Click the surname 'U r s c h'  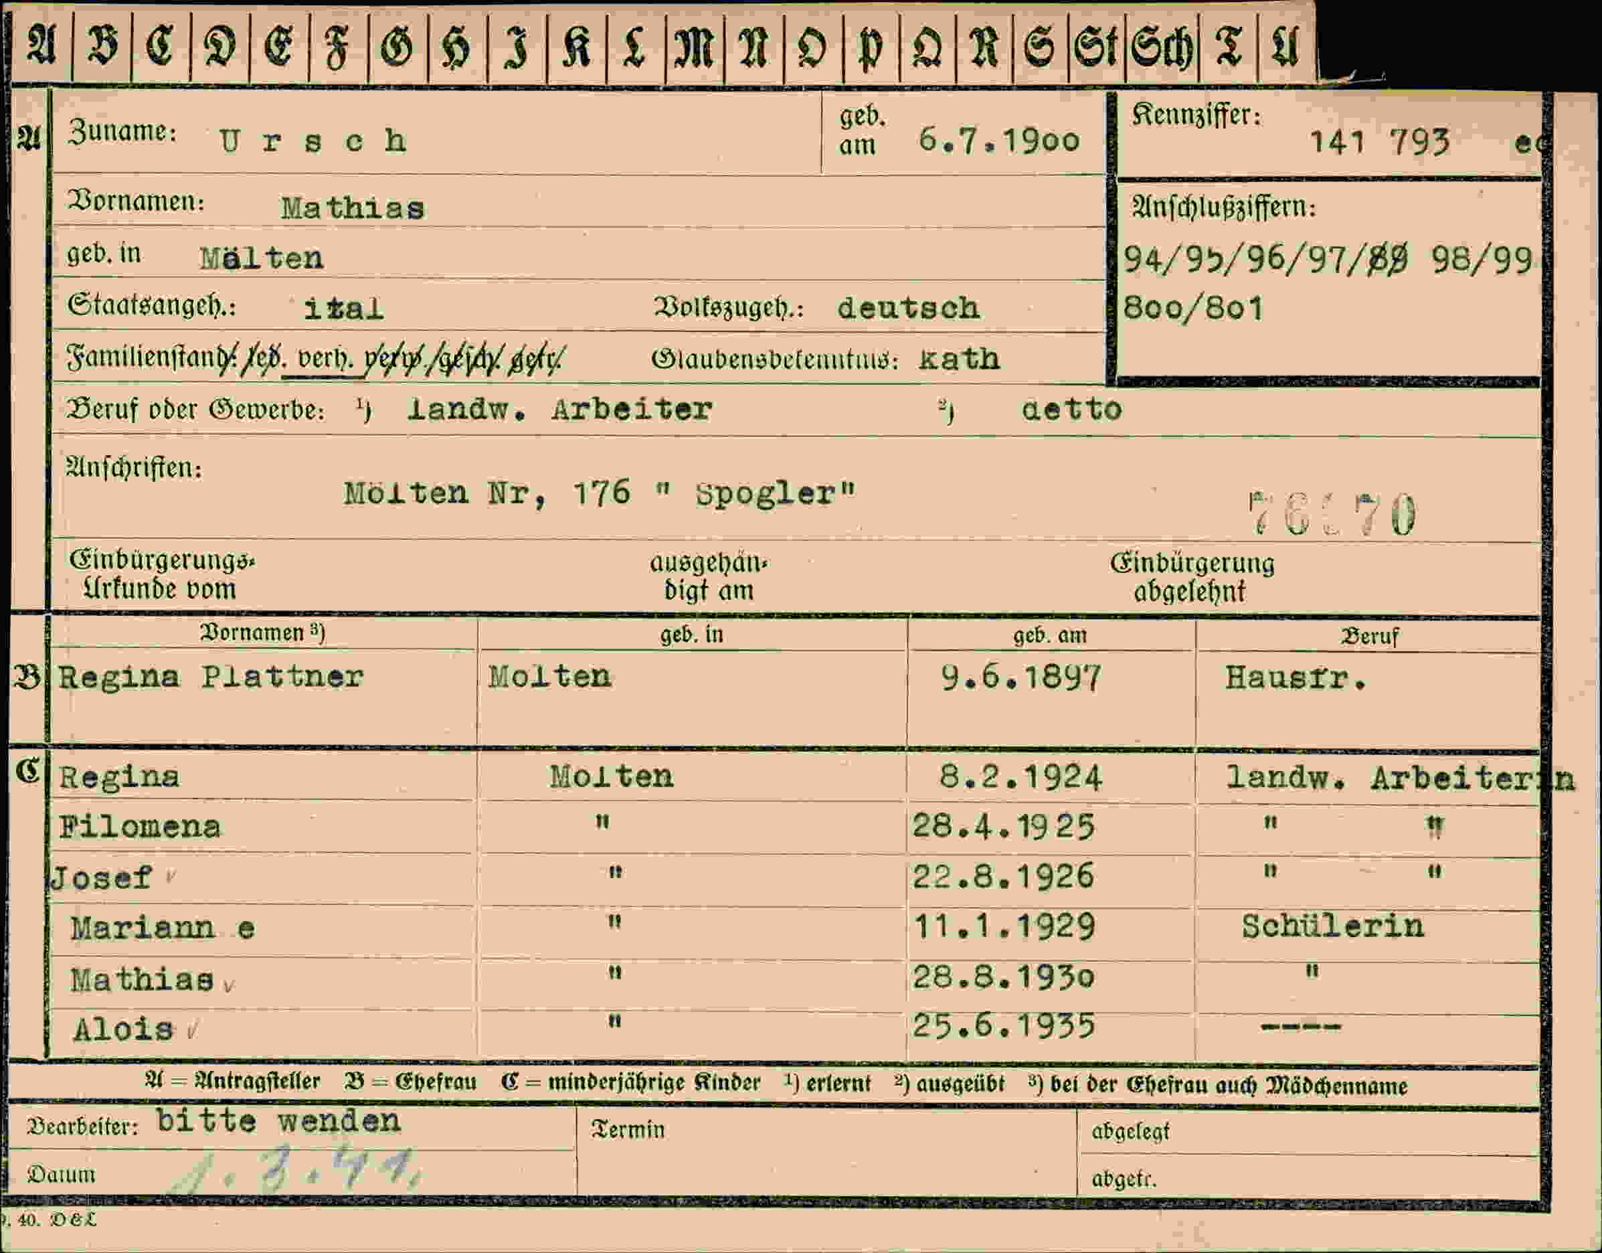313,140
